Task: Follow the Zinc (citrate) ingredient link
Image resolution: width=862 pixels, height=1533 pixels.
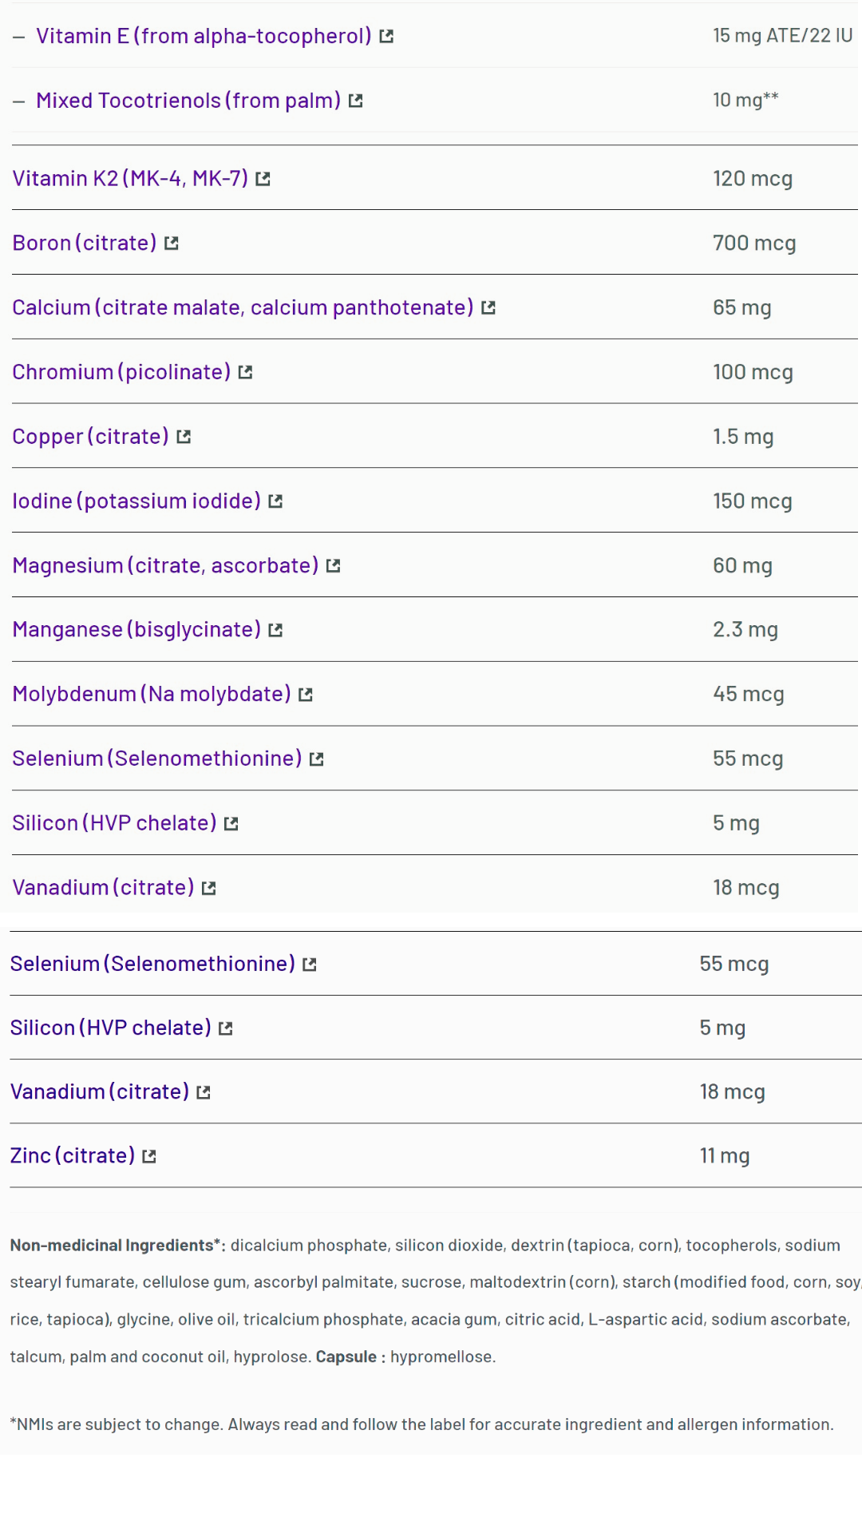Action: (73, 1155)
